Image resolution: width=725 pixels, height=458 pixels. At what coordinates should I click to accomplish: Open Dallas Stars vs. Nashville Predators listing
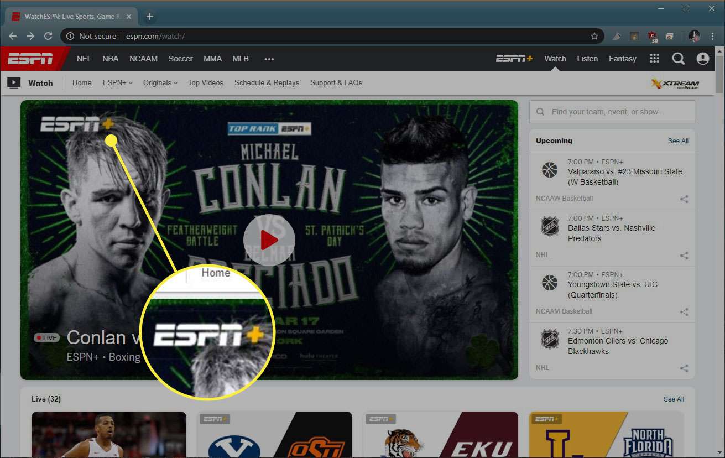tap(612, 233)
